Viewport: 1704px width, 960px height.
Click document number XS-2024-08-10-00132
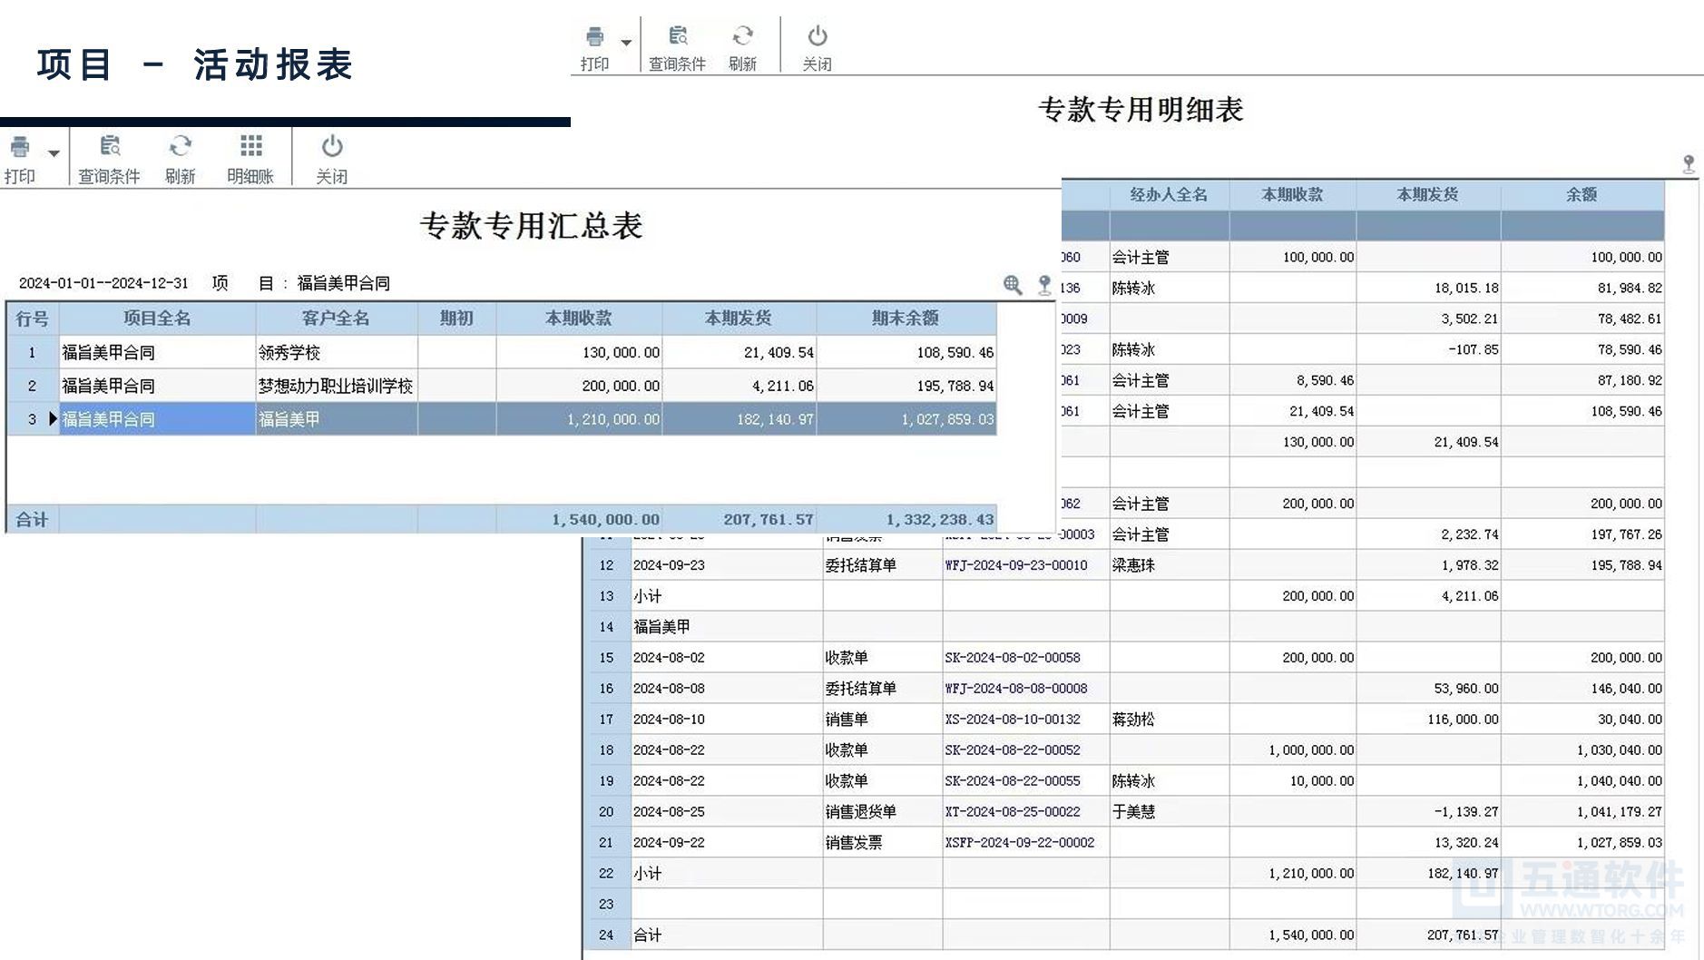tap(1012, 720)
